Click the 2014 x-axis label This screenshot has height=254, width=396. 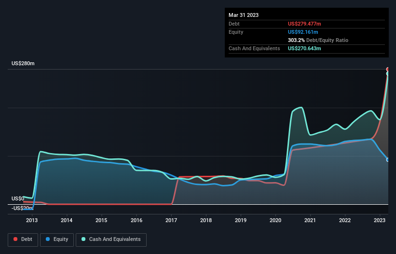(67, 220)
